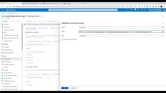Click Show values for application settings
Viewport: 166px width, 93px height.
[x=47, y=41]
